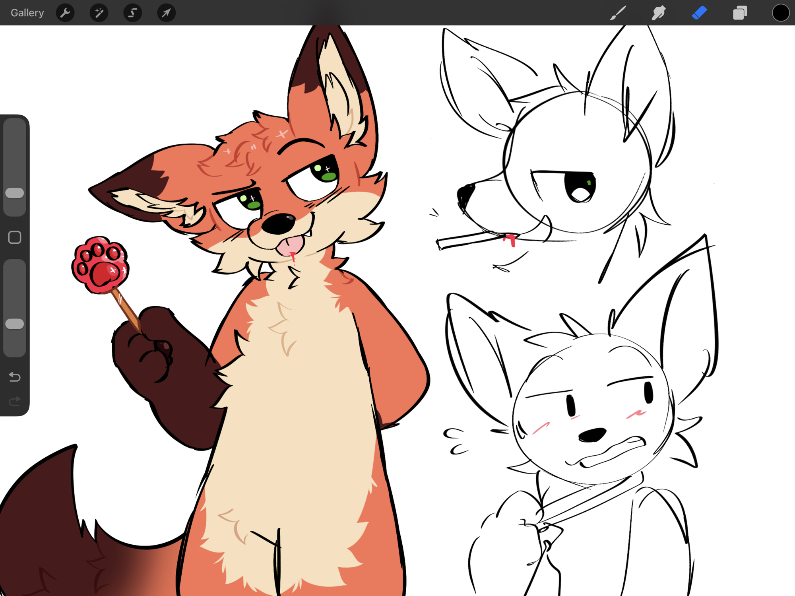This screenshot has height=596, width=795.
Task: Tap the square Modify button in sidebar
Action: click(15, 237)
